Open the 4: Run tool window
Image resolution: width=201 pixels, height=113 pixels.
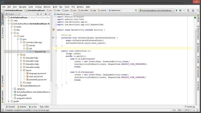(x=33, y=107)
